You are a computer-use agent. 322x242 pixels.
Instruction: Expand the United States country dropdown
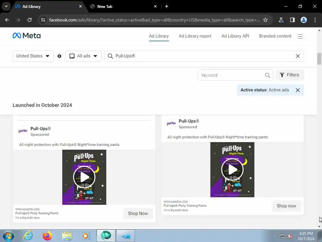click(x=33, y=56)
